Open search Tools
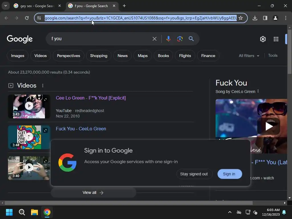This screenshot has height=219, width=292. 273,56
